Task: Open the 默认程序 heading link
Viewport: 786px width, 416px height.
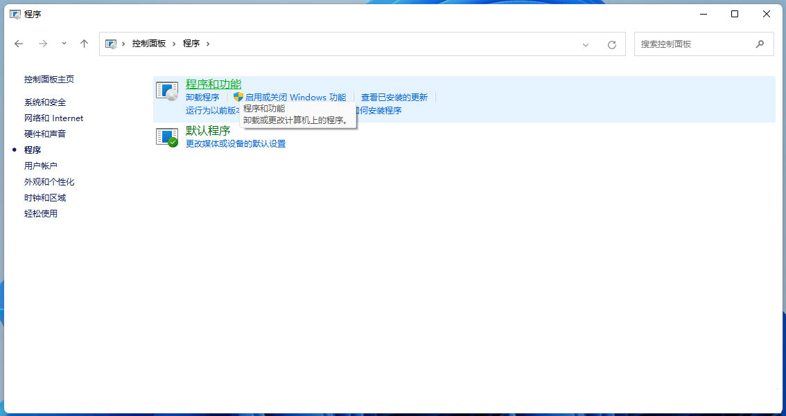Action: coord(208,131)
